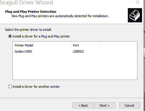Click the "Install a driver for another printer" label text
The height and width of the screenshot is (111, 145).
click(36, 87)
